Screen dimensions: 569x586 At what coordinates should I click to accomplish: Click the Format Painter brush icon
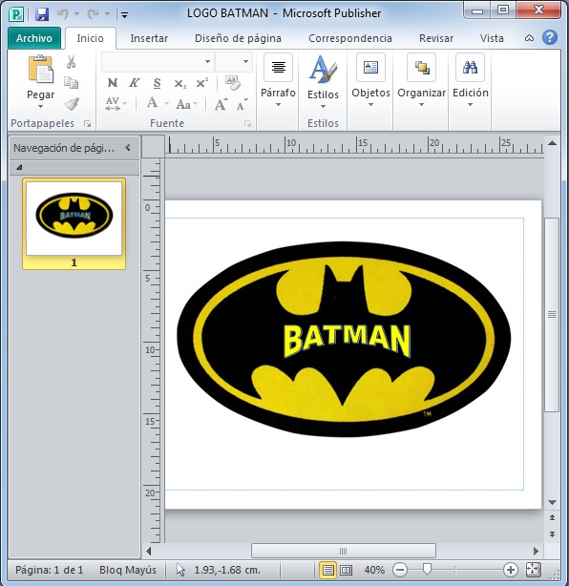[72, 103]
